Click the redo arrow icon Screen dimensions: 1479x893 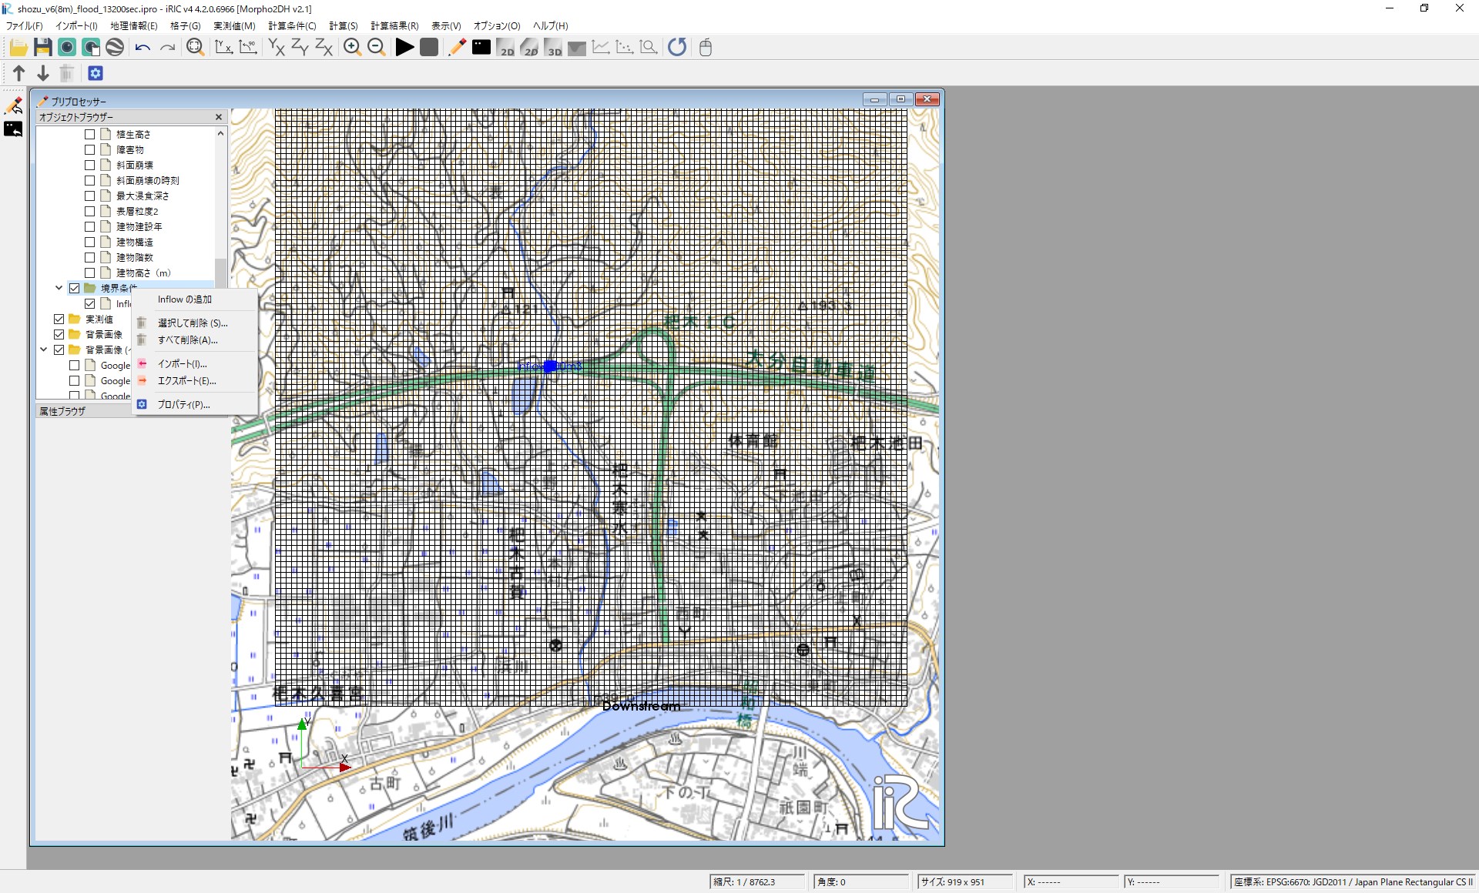(x=167, y=48)
